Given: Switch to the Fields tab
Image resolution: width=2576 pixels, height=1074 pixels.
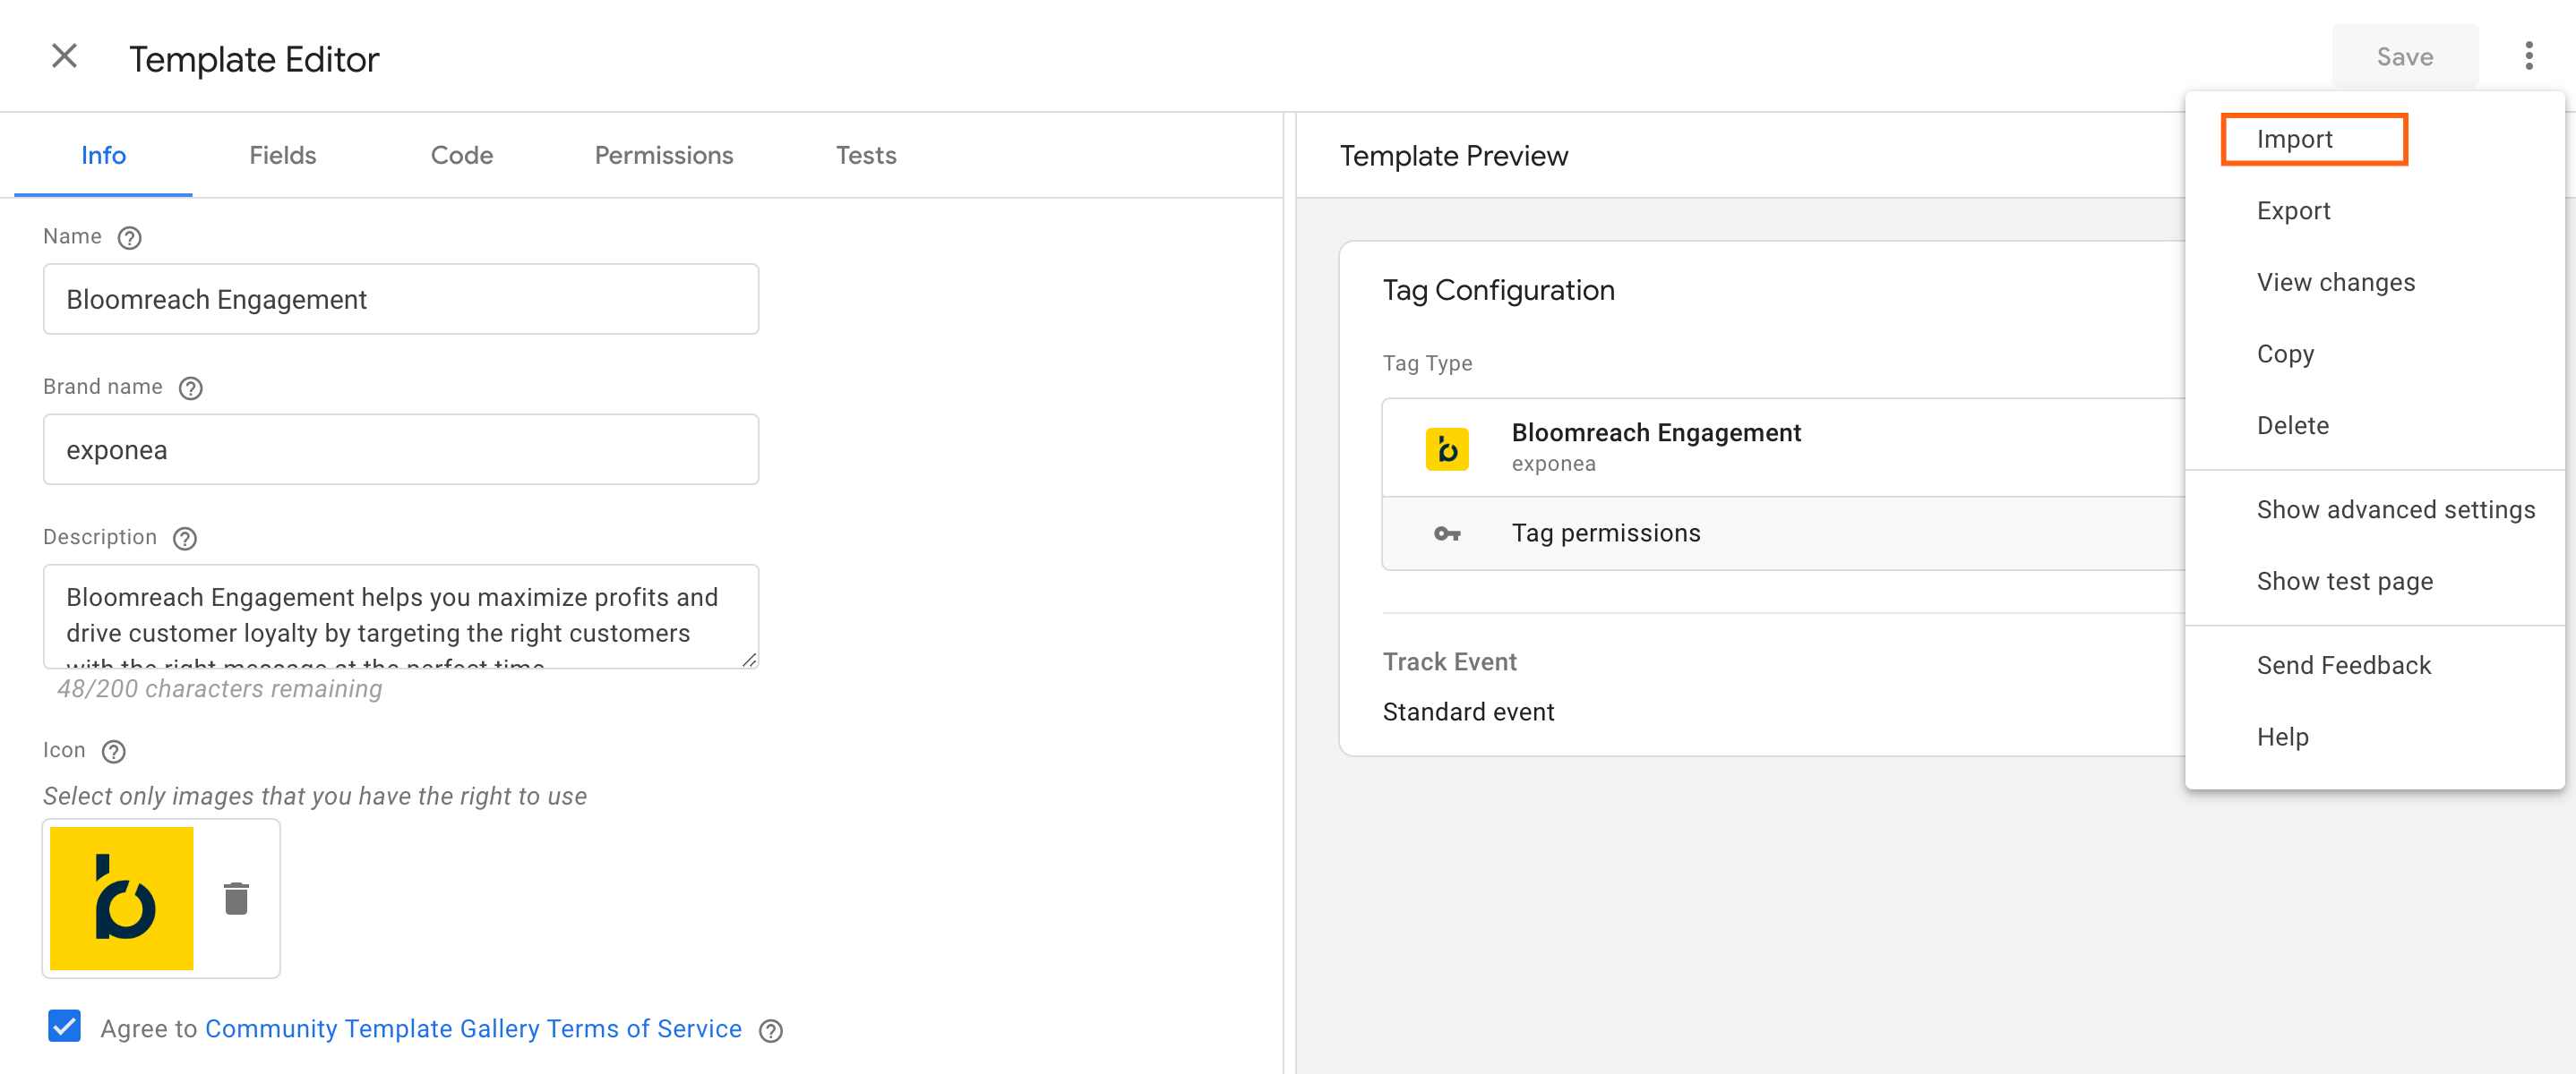Looking at the screenshot, I should click(282, 156).
